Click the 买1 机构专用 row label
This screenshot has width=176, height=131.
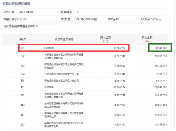(74, 48)
